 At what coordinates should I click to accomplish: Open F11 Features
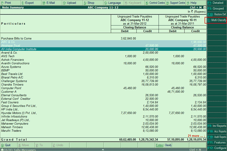pyautogui.click(x=217, y=142)
